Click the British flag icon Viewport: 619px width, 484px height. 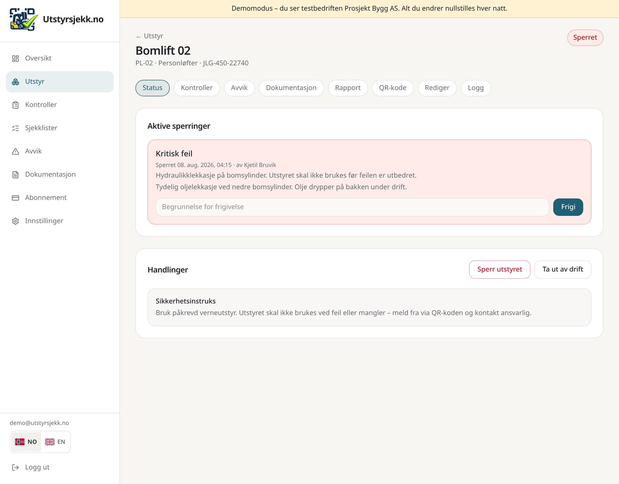click(x=50, y=442)
